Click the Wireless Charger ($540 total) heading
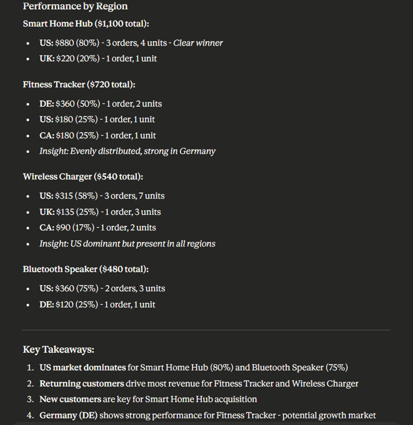The image size is (413, 425). (x=83, y=177)
